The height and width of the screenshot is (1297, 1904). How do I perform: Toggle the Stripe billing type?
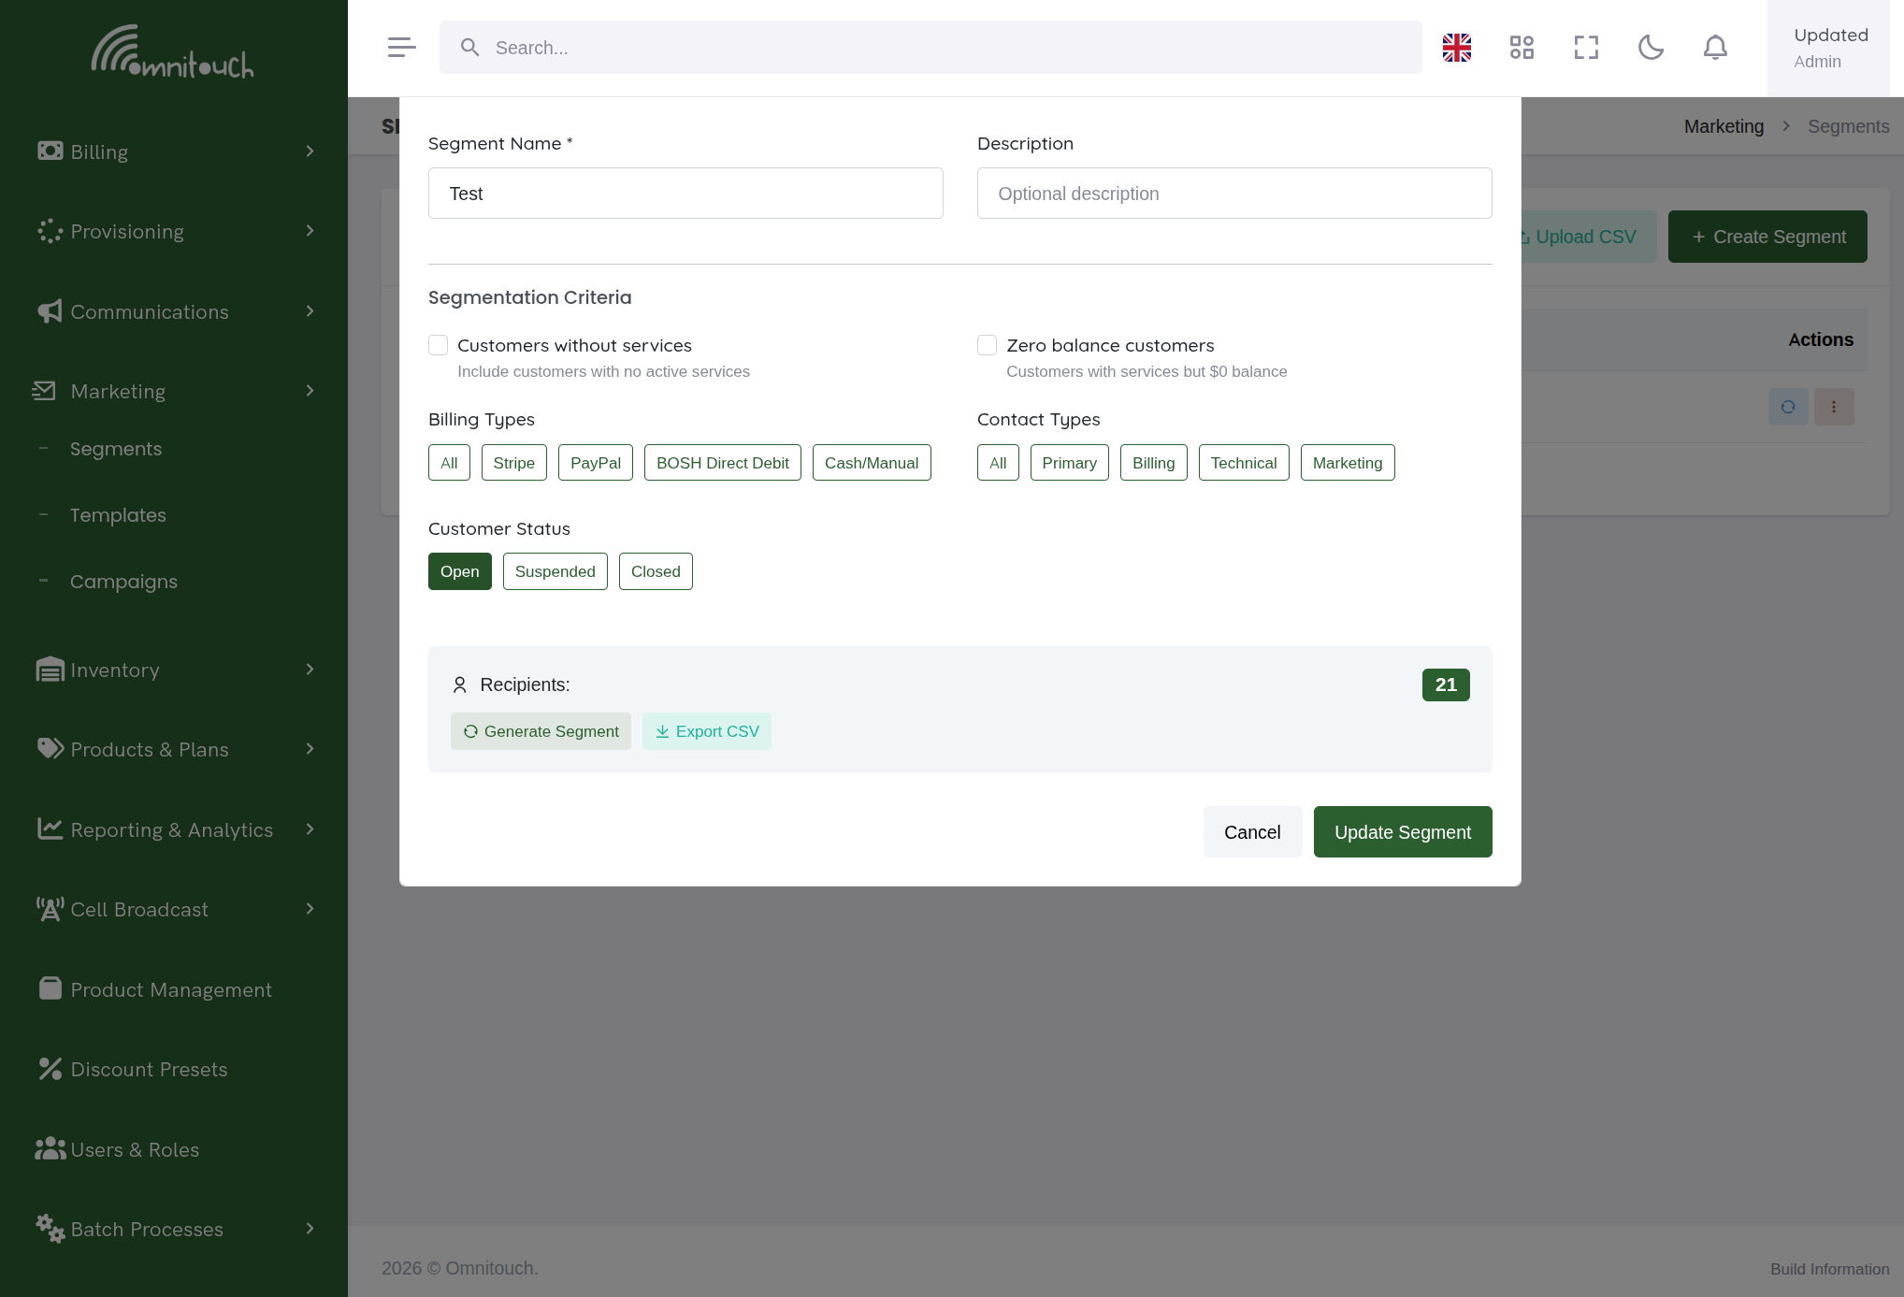[x=514, y=463]
